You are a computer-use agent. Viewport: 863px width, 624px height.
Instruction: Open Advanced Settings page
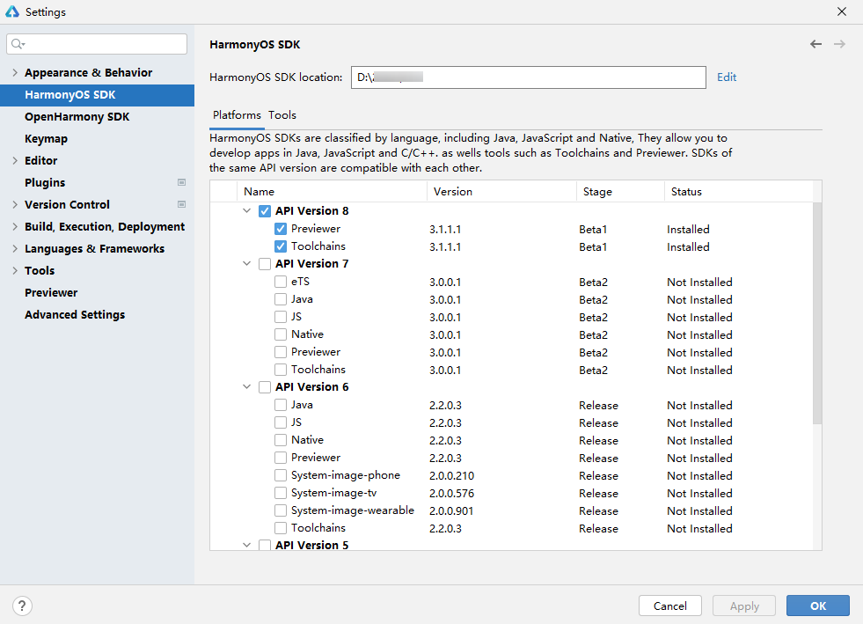click(75, 315)
